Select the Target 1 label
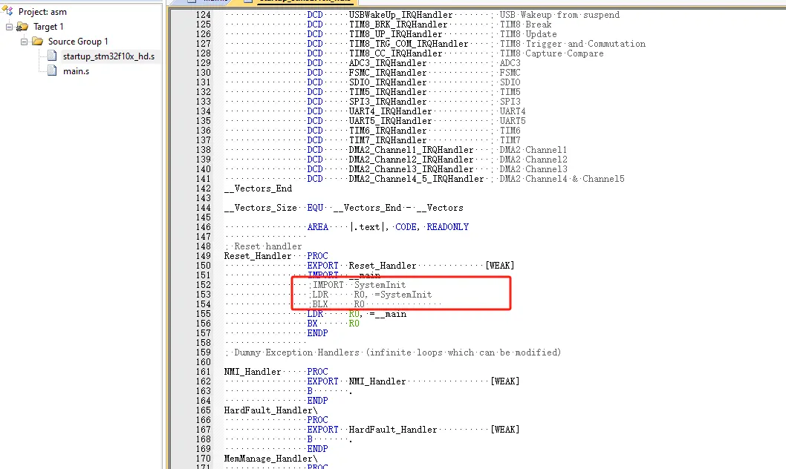786x469 pixels. coord(48,27)
